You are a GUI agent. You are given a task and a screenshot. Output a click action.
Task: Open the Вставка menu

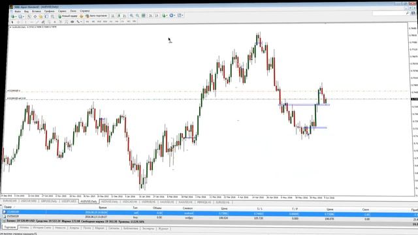[x=37, y=12]
